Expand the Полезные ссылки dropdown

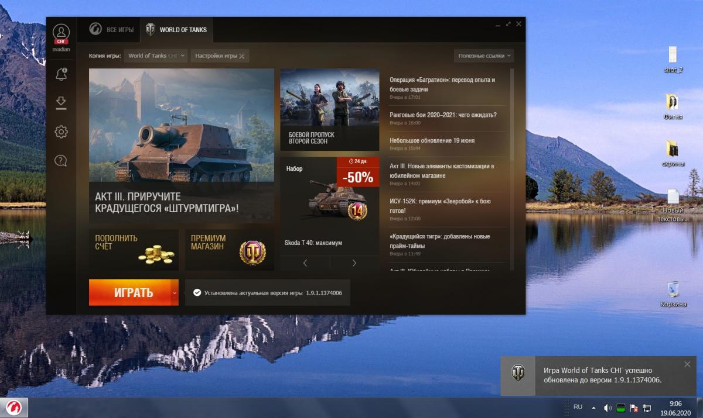[484, 56]
